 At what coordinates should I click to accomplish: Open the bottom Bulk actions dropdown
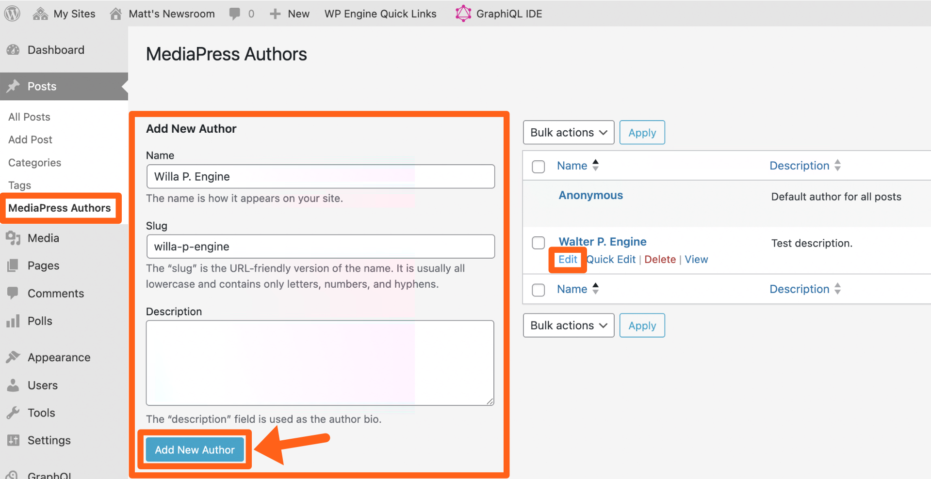(568, 325)
